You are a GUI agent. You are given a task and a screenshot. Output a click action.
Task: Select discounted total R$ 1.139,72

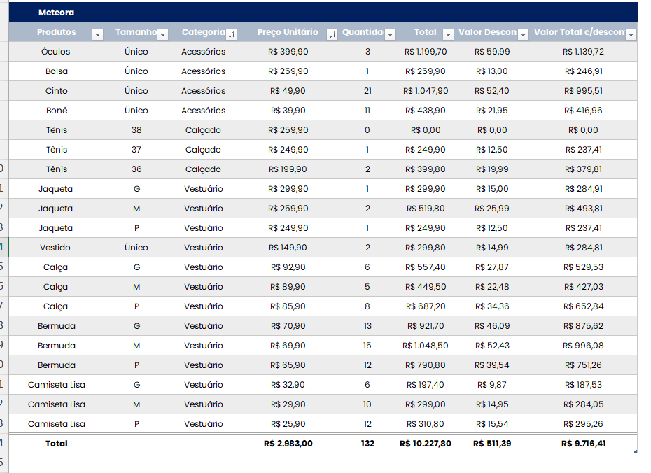(583, 52)
